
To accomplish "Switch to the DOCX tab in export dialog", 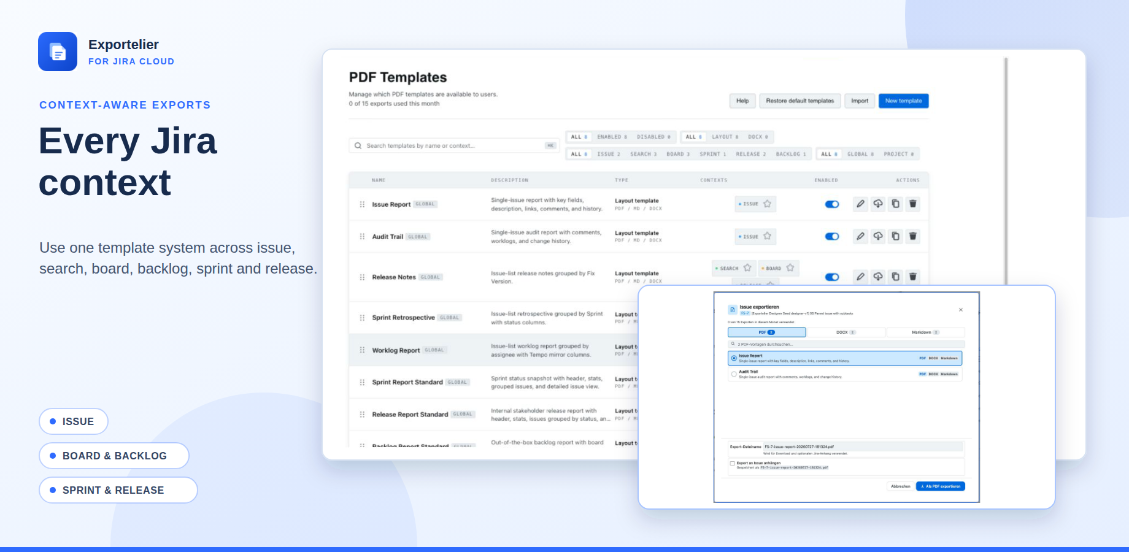I will tap(846, 332).
